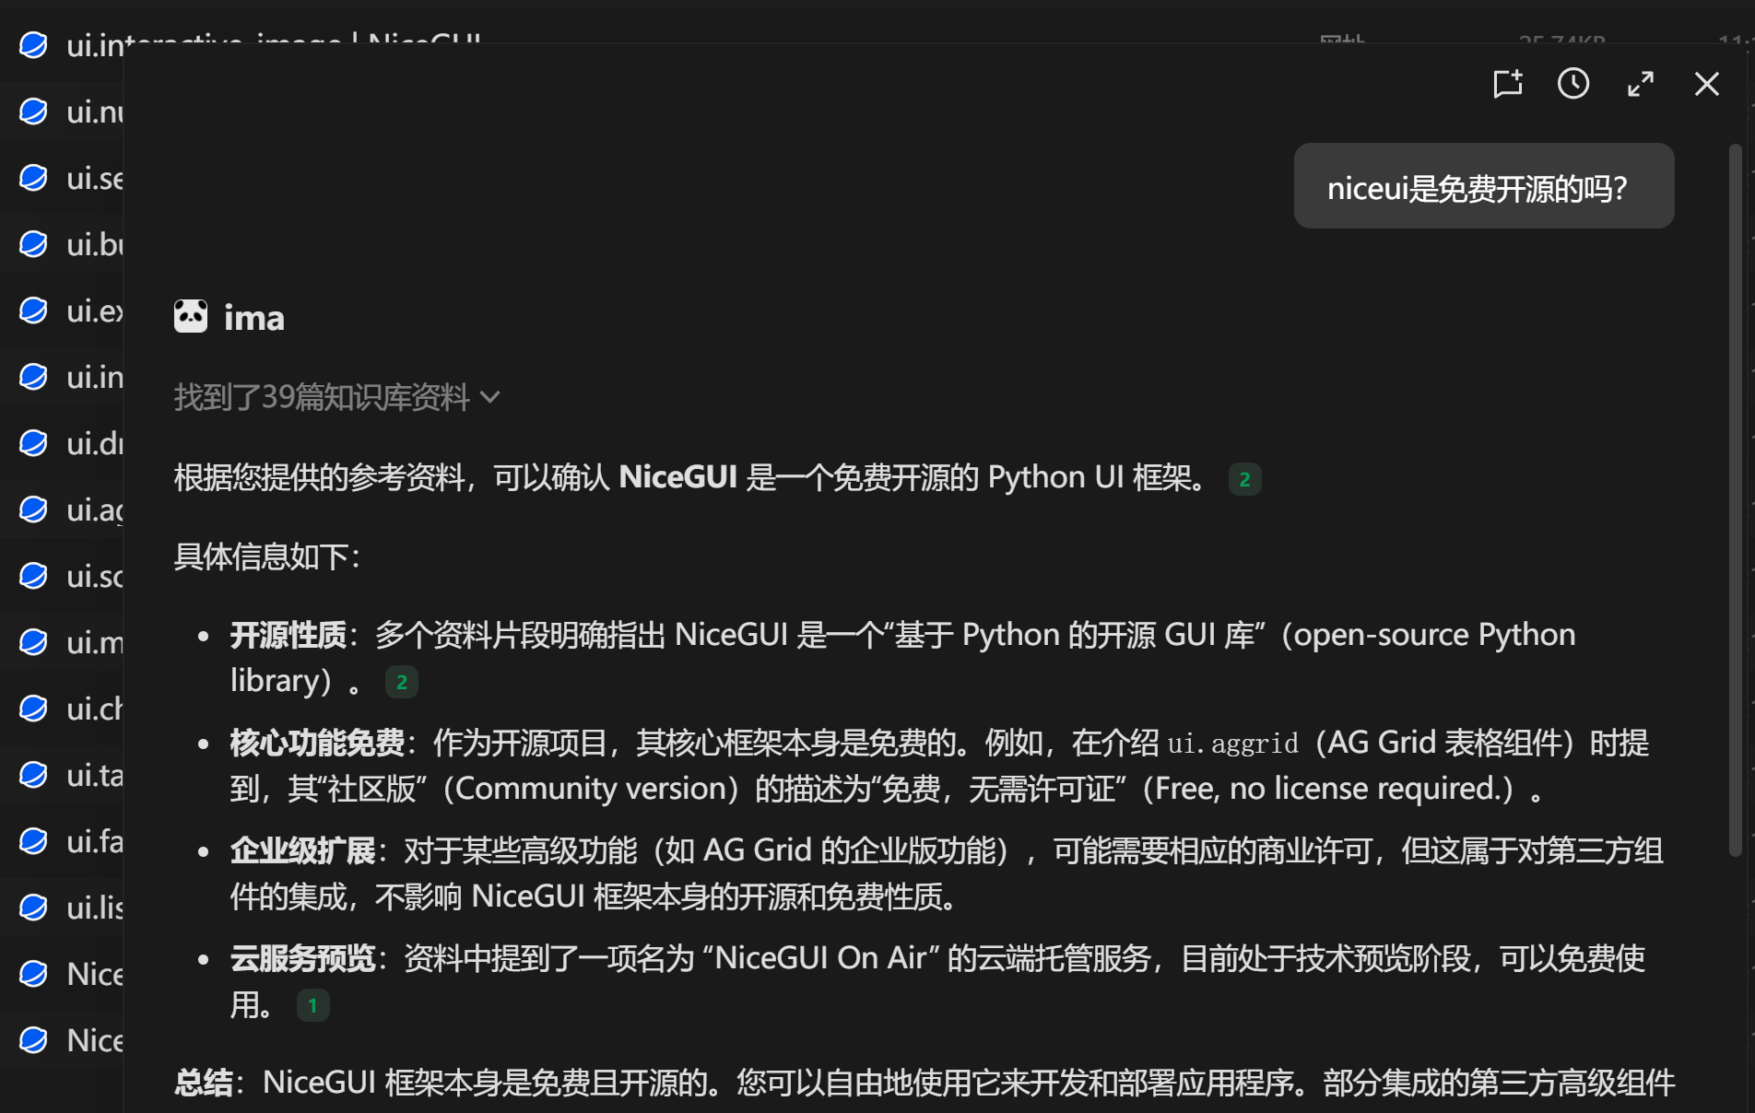The width and height of the screenshot is (1755, 1113).
Task: Click the bold 核心功能免费 bullet heading
Action: click(317, 743)
